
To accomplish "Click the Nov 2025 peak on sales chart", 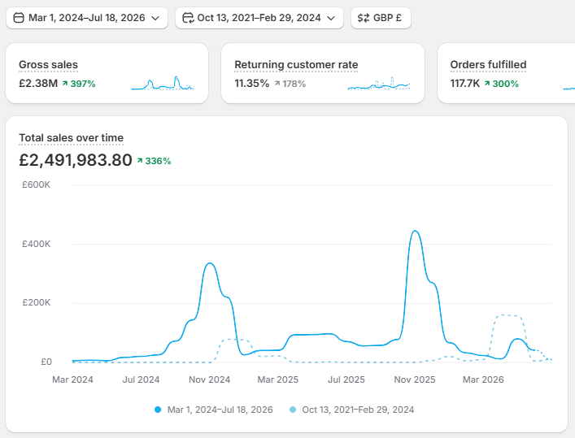I will click(x=415, y=231).
